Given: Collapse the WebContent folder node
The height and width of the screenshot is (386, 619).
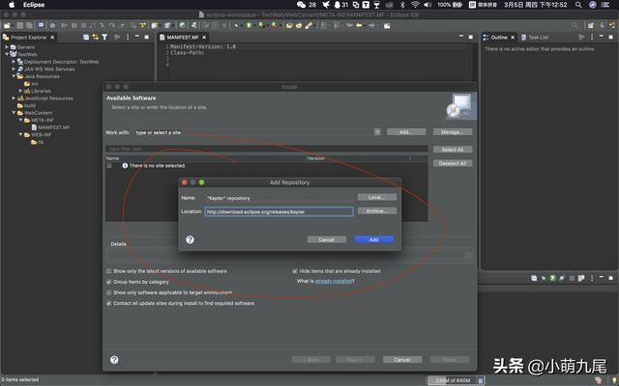Looking at the screenshot, I should [x=14, y=113].
